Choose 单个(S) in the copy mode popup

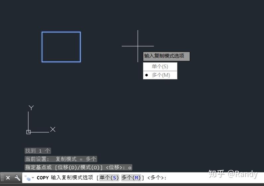[x=160, y=67]
